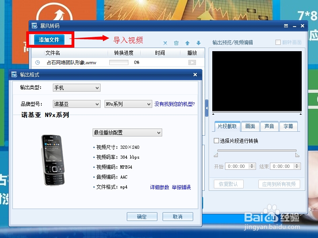
Task: Open the 暴风转码 title bar menu icon
Action: [286, 26]
